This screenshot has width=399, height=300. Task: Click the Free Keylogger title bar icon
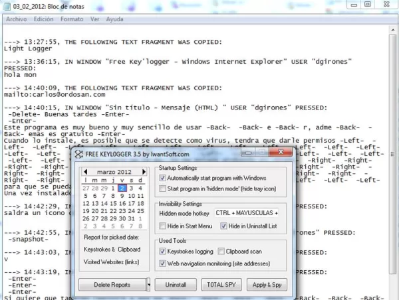coord(79,154)
